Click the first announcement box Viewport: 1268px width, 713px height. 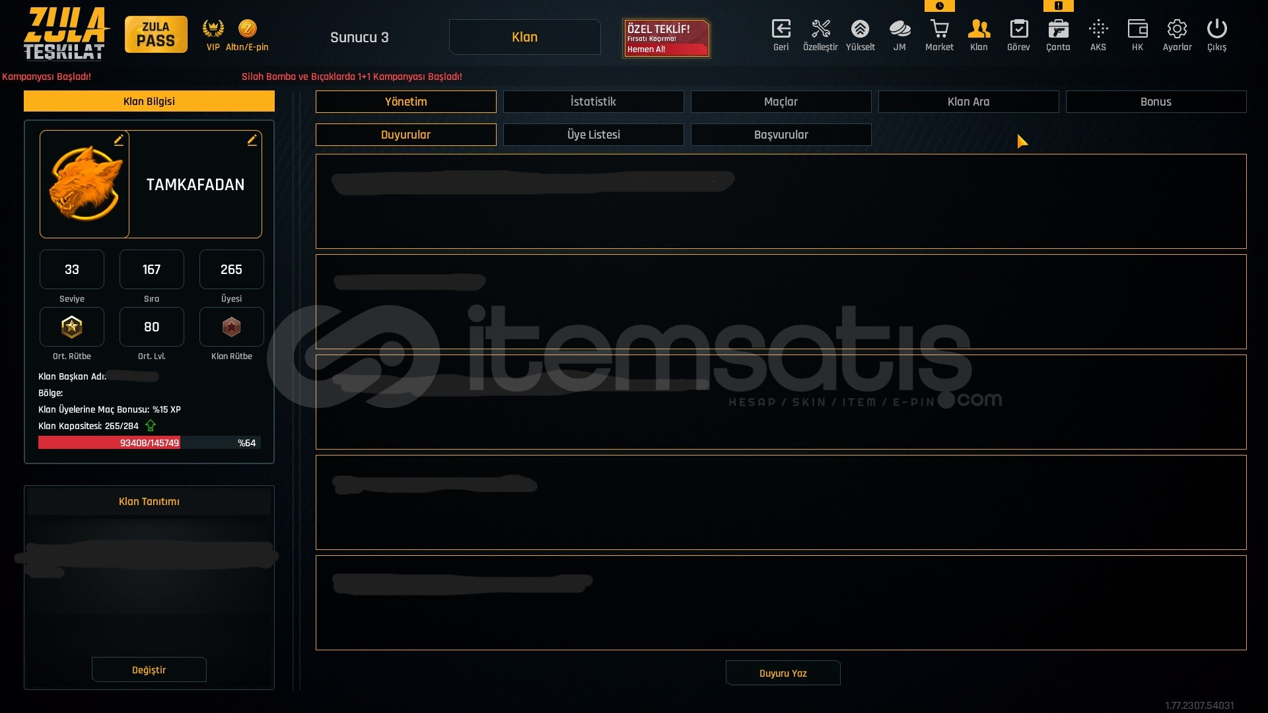(x=781, y=201)
